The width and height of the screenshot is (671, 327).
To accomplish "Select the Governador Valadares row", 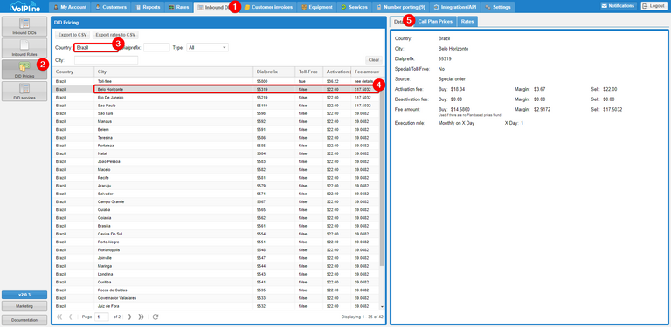I will pyautogui.click(x=216, y=298).
